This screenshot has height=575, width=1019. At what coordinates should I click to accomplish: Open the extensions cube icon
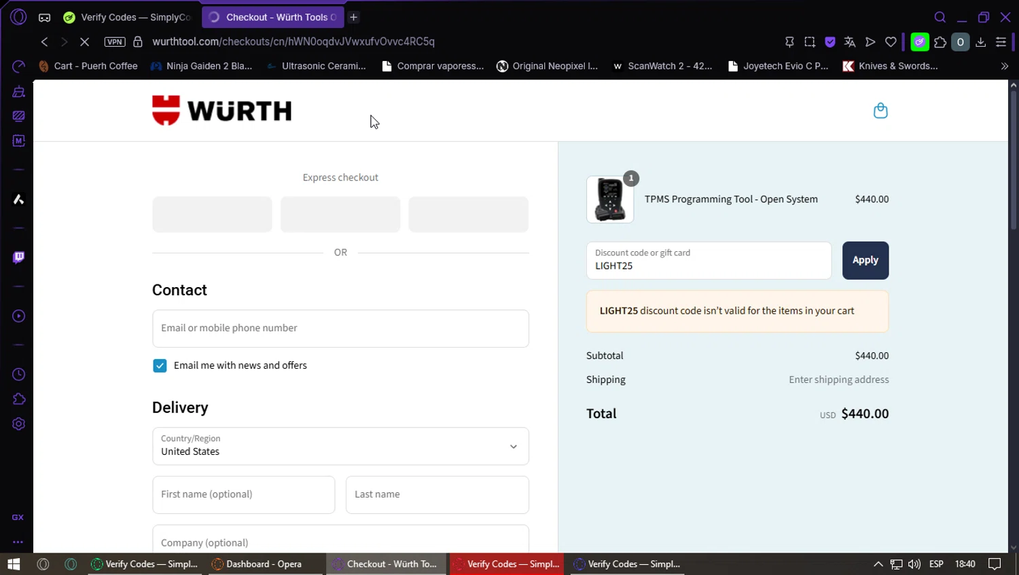940,42
